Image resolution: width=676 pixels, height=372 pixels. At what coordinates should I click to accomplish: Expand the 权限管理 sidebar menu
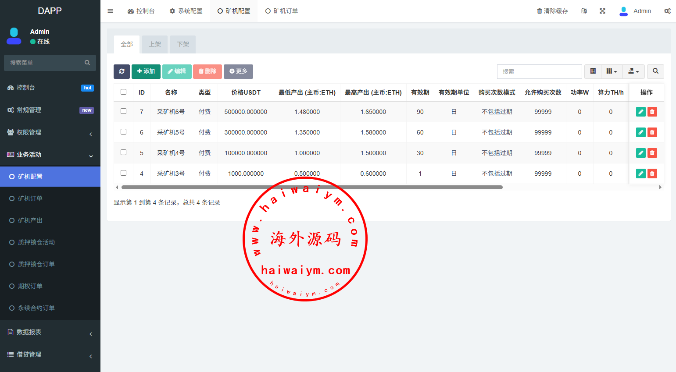[50, 132]
